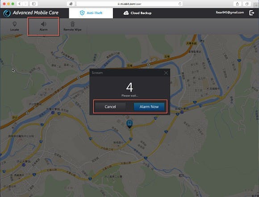Click the extension icon left of address bar
Image resolution: width=259 pixels, height=197 pixels.
[71, 4]
